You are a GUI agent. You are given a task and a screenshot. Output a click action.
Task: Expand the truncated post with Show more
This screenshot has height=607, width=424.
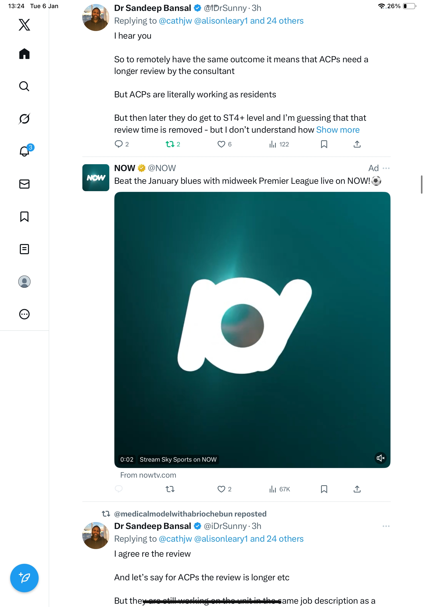point(338,130)
